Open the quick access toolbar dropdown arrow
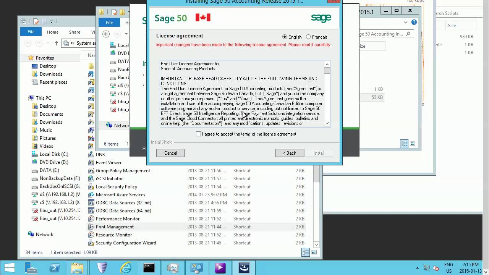 coord(51,22)
